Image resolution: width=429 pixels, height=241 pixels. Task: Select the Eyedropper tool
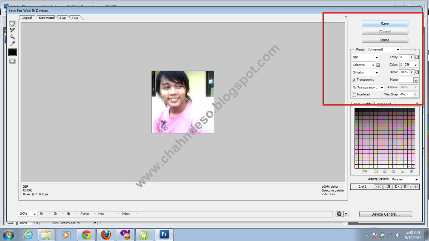point(12,43)
